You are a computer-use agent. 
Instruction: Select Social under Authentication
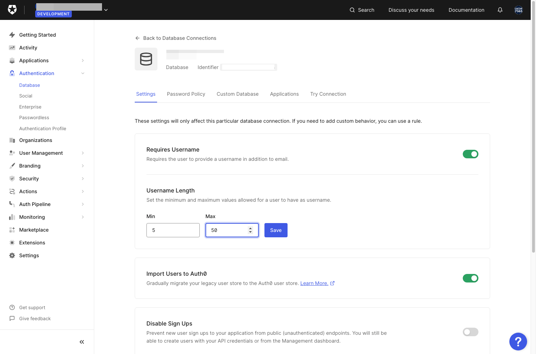pyautogui.click(x=26, y=96)
